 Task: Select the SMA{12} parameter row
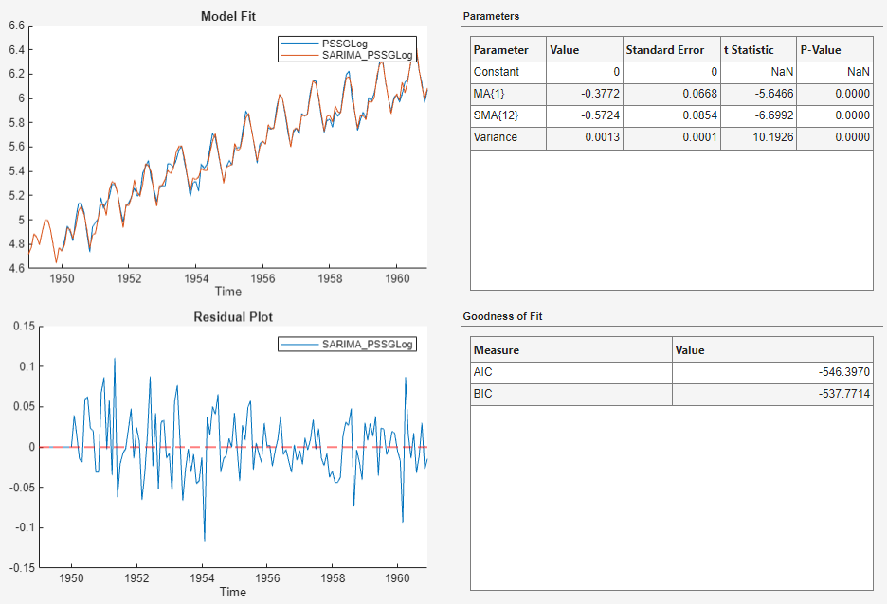[508, 115]
